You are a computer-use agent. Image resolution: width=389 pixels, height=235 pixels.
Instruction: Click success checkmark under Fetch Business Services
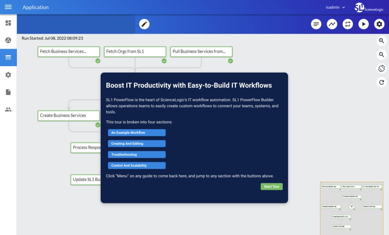click(98, 61)
